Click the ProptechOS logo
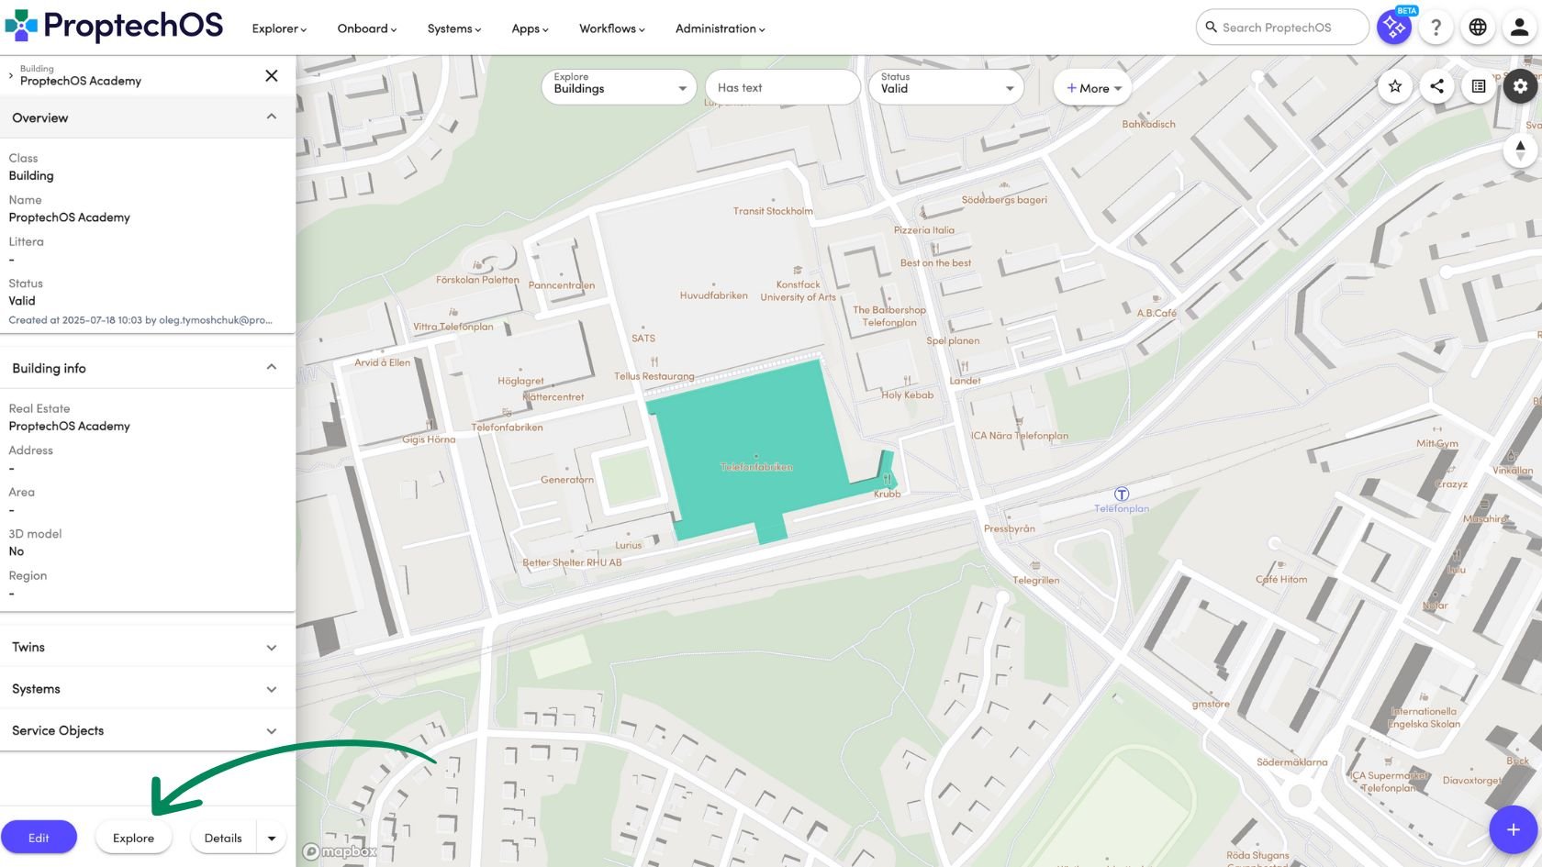This screenshot has height=867, width=1542. coord(114,26)
